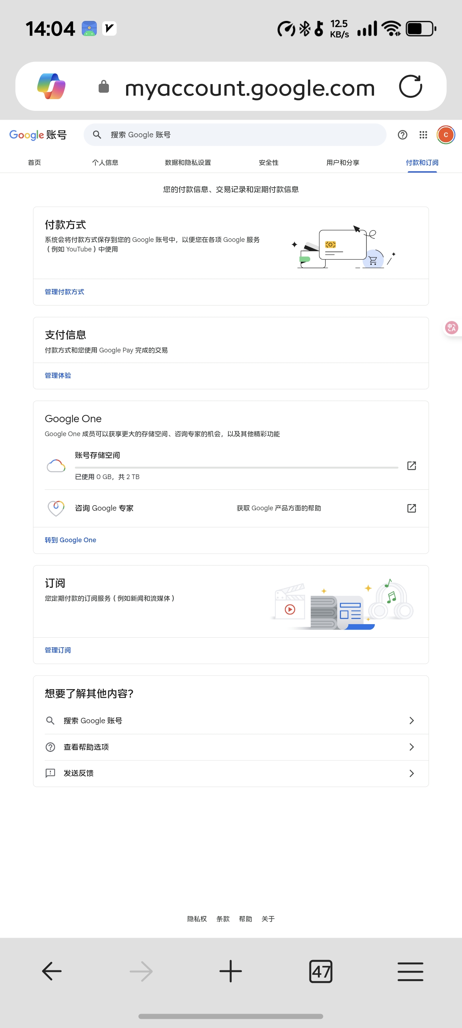
Task: Go back using browser back arrow
Action: (x=52, y=971)
